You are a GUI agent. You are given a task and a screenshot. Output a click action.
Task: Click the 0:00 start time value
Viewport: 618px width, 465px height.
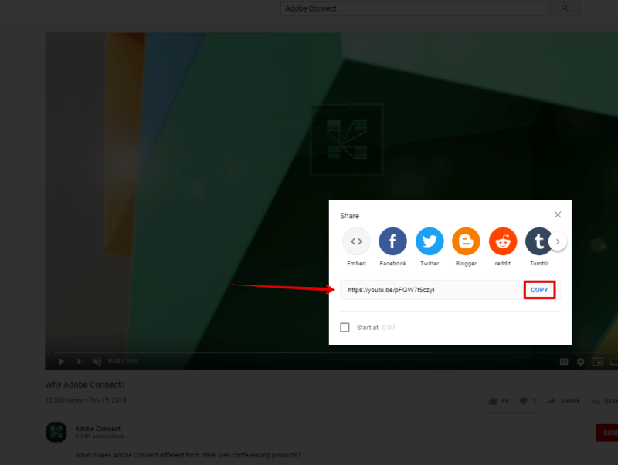(x=389, y=327)
